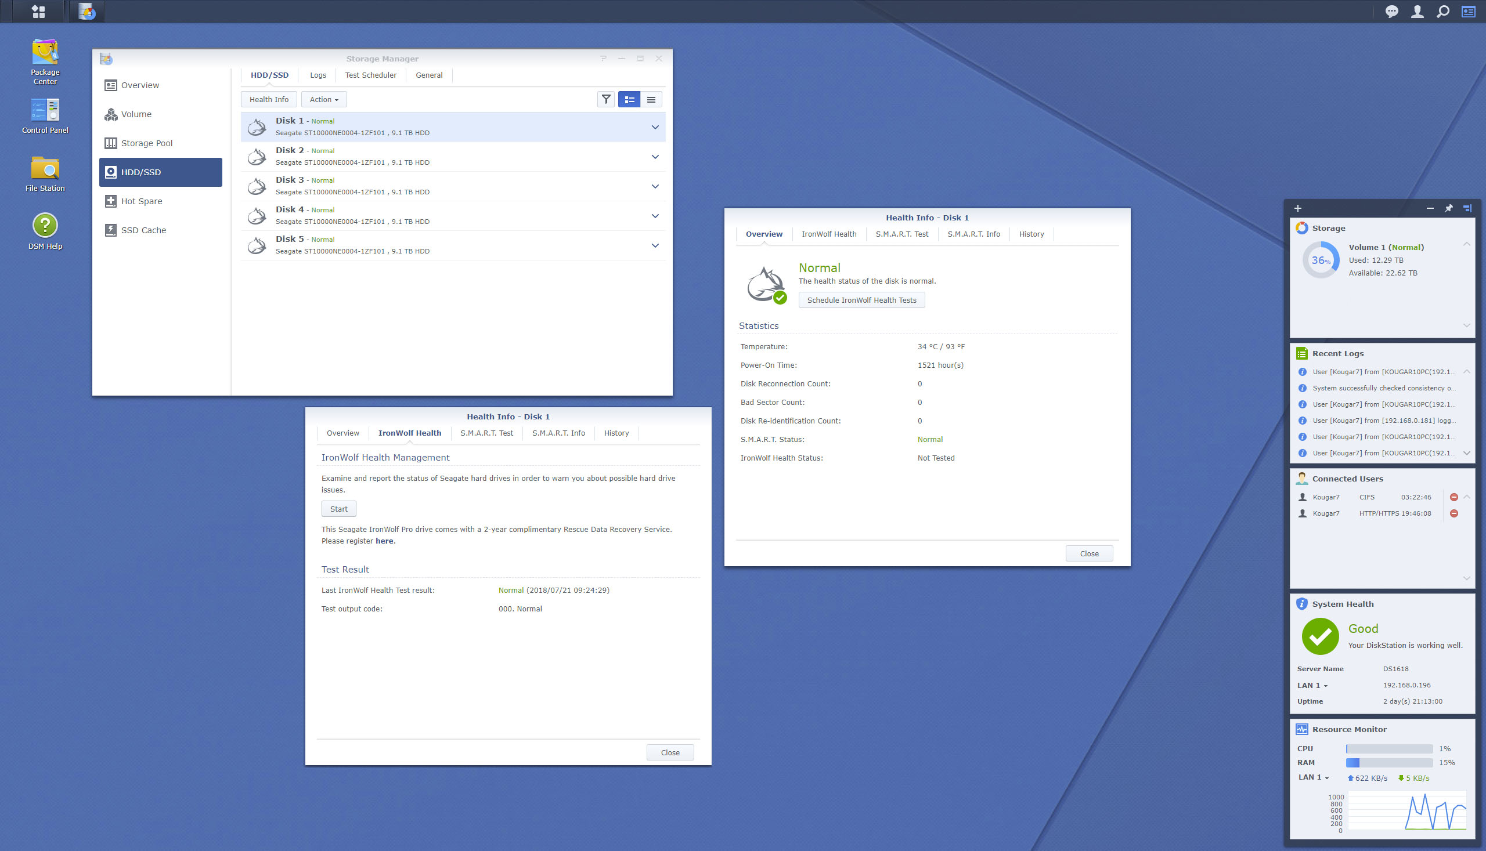Click the CPU usage bar
The image size is (1486, 851).
click(x=1389, y=749)
